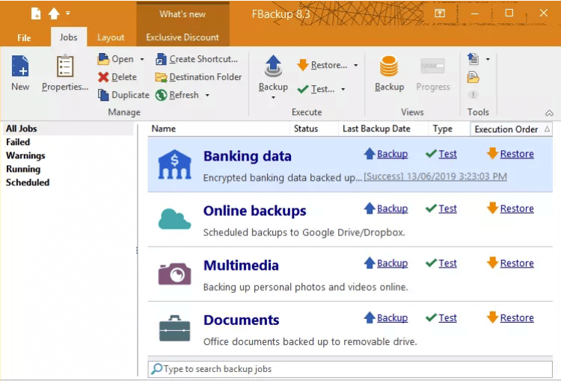Show Failed jobs
561x381 pixels.
[18, 142]
